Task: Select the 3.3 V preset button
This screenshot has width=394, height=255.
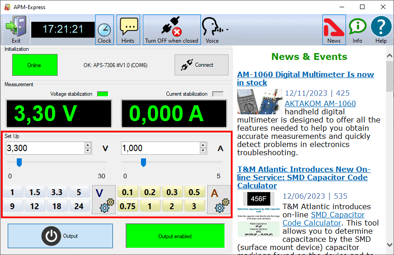Action: coord(57,192)
